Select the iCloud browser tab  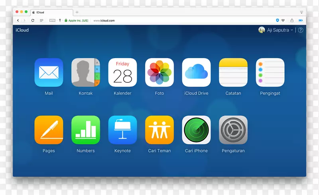(52, 12)
